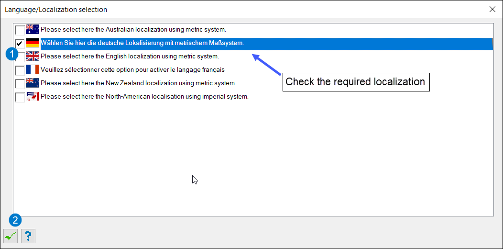Select the North-American localisation imperial text

145,96
